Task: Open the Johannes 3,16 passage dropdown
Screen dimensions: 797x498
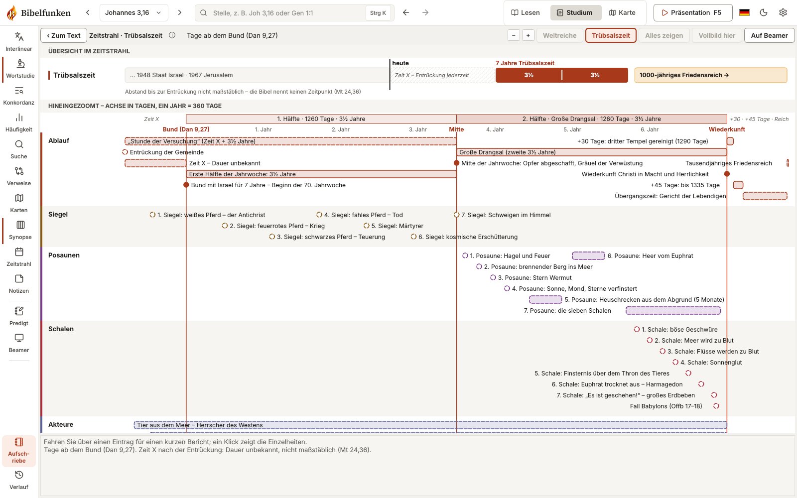Action: [133, 12]
